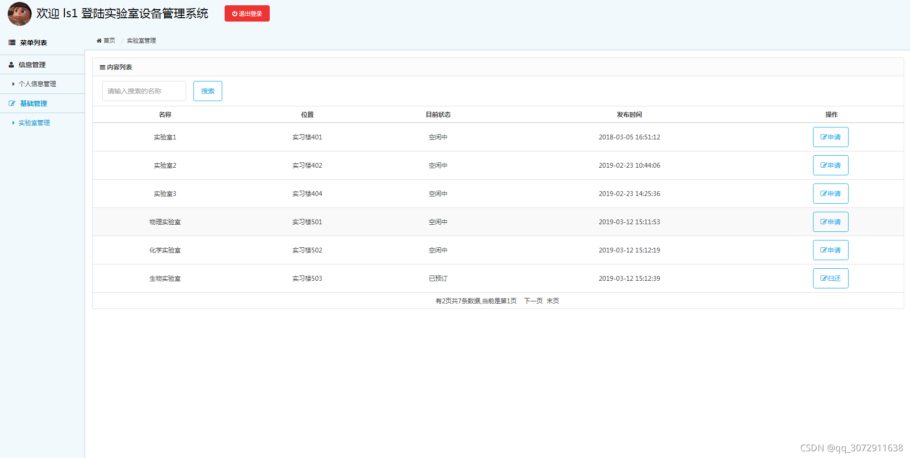Image resolution: width=910 pixels, height=458 pixels.
Task: Click the home icon in breadcrumb
Action: click(x=99, y=41)
